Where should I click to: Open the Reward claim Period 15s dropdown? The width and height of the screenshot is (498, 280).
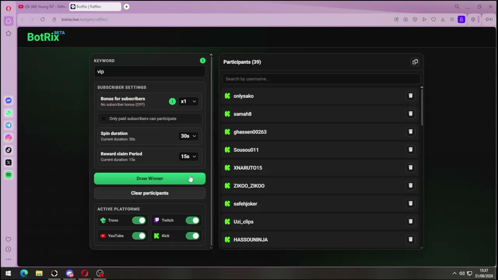[188, 156]
